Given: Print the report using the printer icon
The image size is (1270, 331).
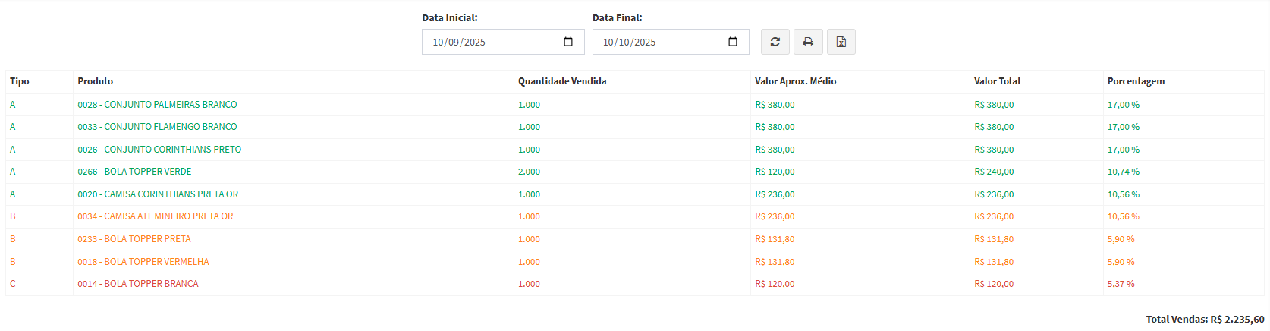Looking at the screenshot, I should click(808, 42).
